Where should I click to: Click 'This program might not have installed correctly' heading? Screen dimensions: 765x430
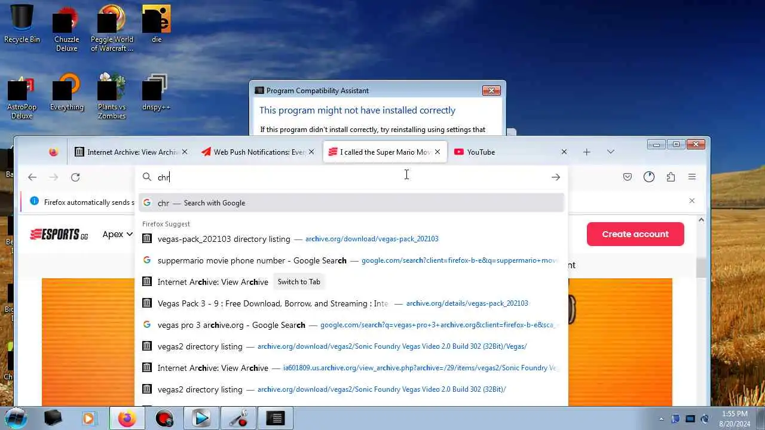(x=357, y=110)
